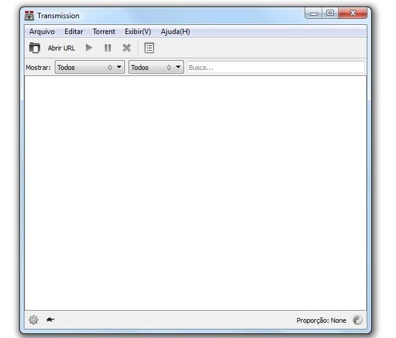Remove torrent with X icon

coord(127,48)
